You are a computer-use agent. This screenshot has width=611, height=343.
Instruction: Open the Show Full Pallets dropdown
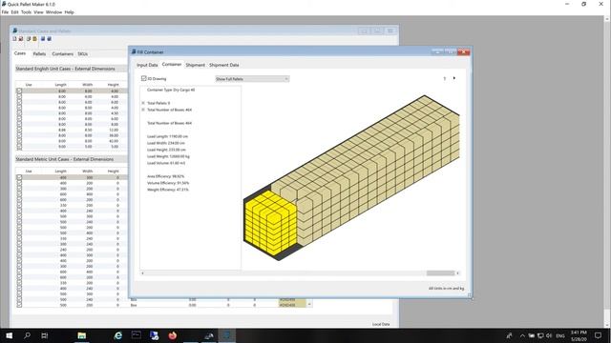click(x=252, y=79)
